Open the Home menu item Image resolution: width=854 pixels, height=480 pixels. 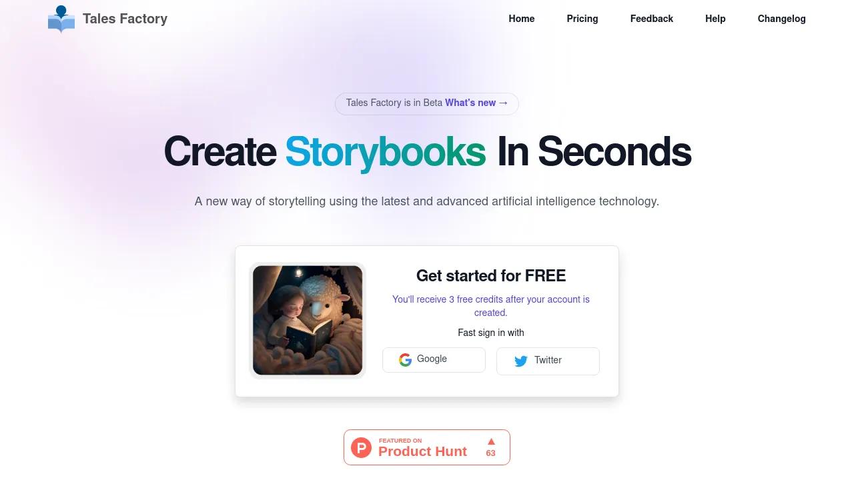coord(522,19)
